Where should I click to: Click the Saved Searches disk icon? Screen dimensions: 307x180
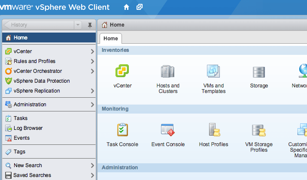[8, 175]
